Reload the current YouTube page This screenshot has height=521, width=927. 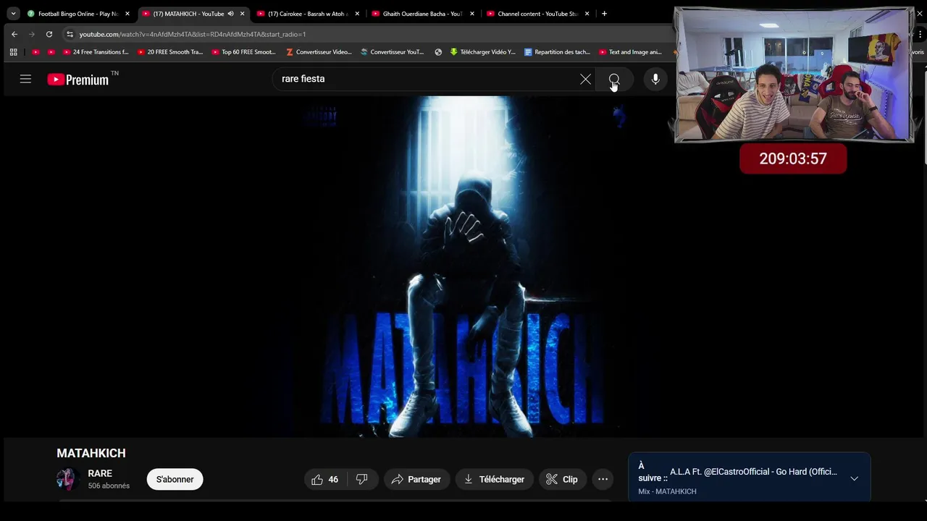(x=49, y=34)
